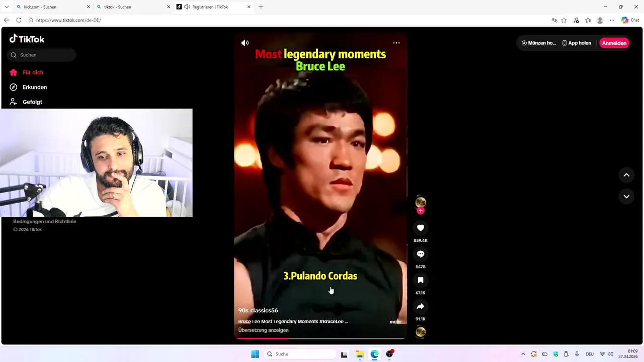644x362 pixels.
Task: Open the spinning sound disc thumbnail
Action: (421, 332)
